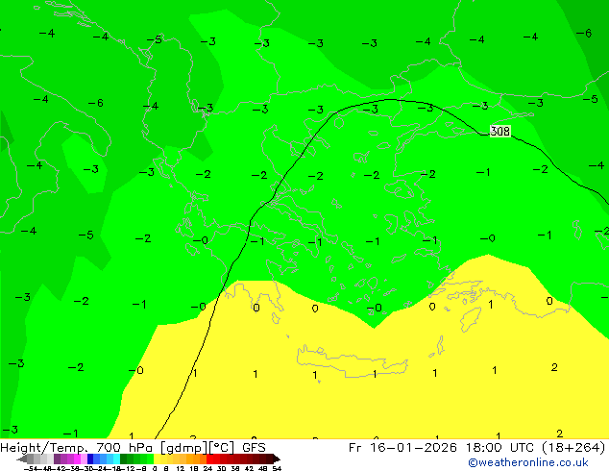Pick the cyan swatch in the color scale
Viewport: 609px width, 471px height.
116,459
